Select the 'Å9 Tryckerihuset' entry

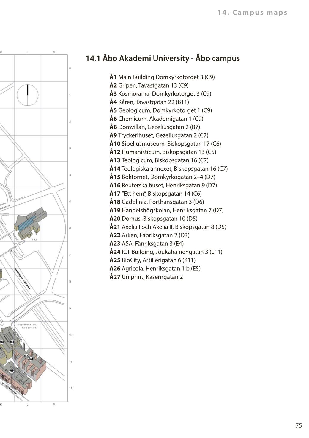pos(159,135)
